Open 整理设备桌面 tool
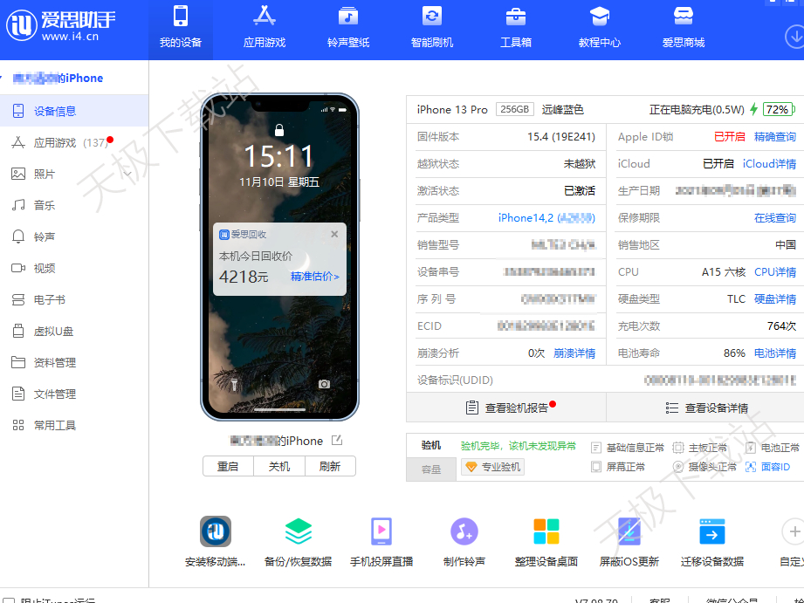 coord(546,541)
